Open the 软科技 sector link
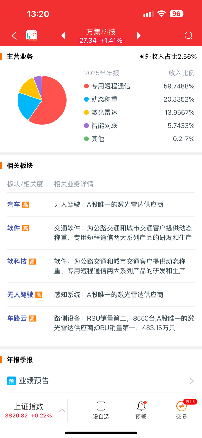Screen dimensions: 202x438 point(17,261)
